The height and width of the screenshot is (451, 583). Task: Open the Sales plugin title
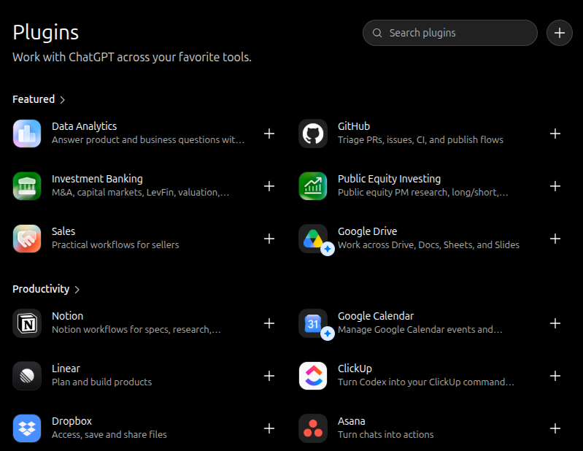(x=63, y=231)
